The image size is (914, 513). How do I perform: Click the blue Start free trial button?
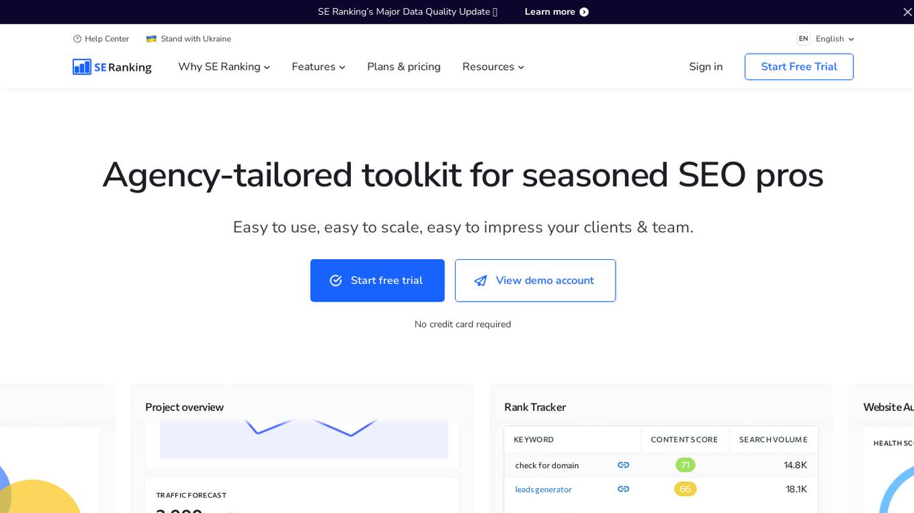pos(377,281)
